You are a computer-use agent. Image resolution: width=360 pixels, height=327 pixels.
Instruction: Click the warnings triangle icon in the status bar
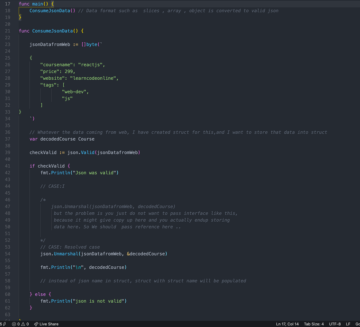[x=23, y=324]
